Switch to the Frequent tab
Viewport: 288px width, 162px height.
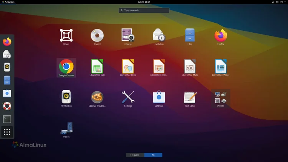click(135, 155)
